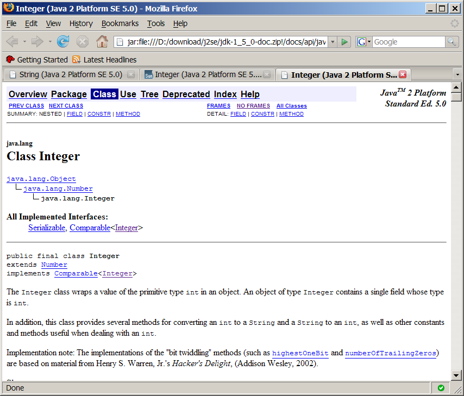Screen dimensions: 464x396
Task: Open the list all tabs dropdown
Action: (x=457, y=74)
